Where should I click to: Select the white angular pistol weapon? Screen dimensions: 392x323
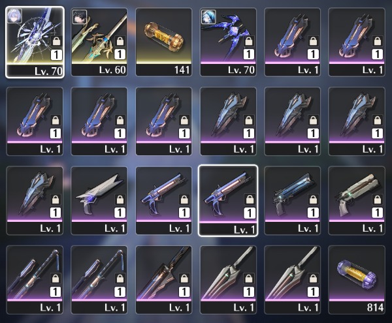[x=99, y=201]
